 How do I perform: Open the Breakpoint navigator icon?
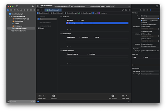31,10
